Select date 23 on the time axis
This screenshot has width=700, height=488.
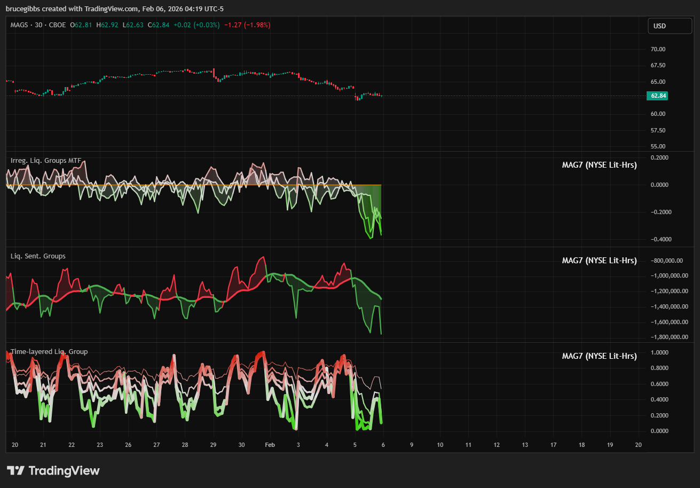[100, 445]
